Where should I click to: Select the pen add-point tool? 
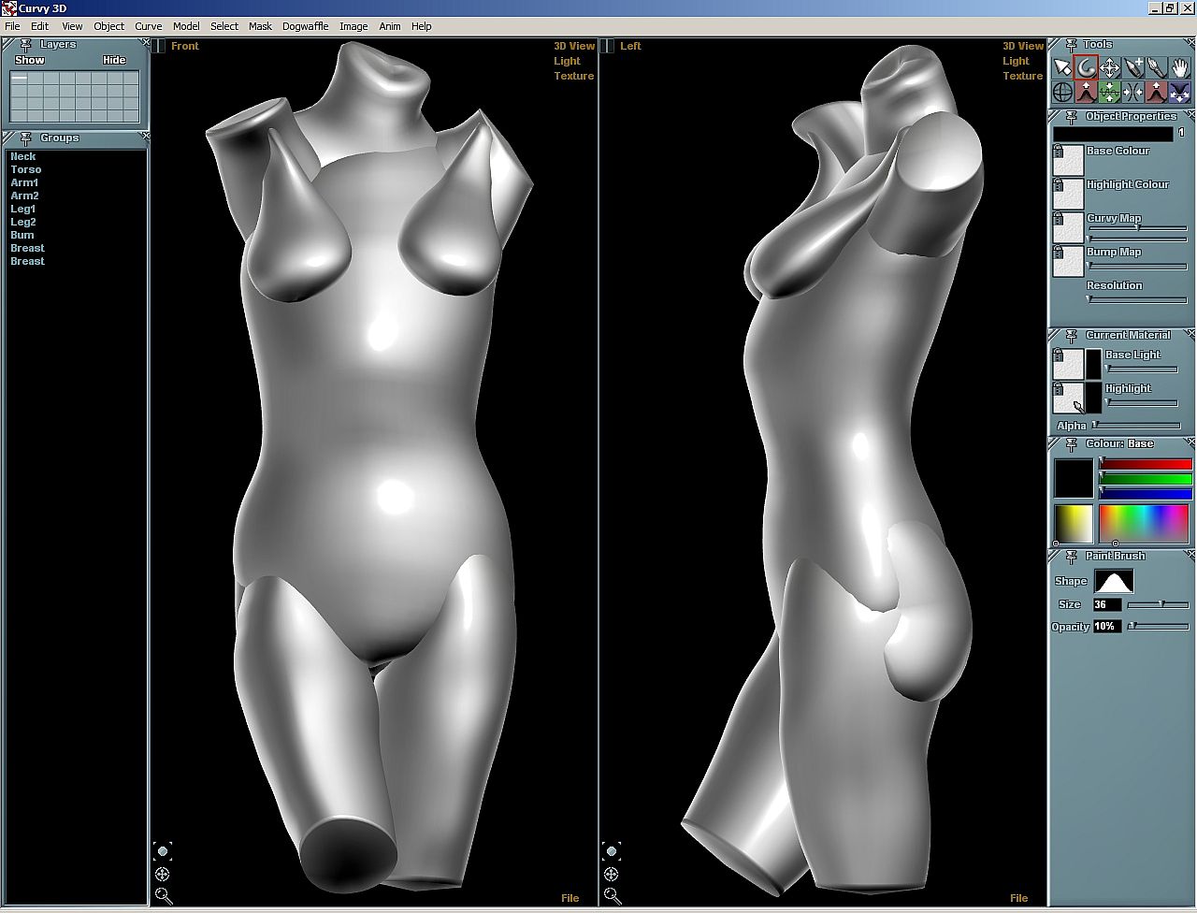[1132, 67]
